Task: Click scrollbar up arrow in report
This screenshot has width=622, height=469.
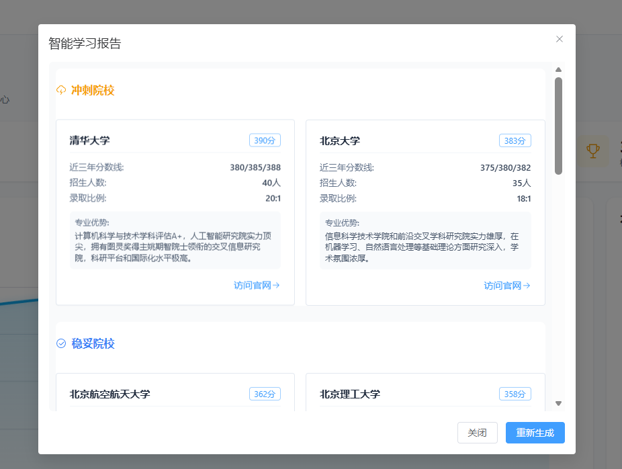Action: (559, 69)
